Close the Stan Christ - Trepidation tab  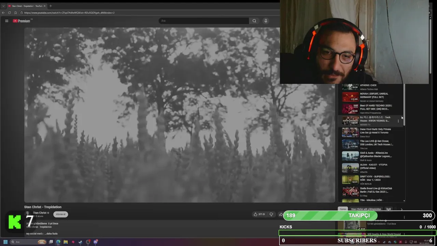(44, 6)
